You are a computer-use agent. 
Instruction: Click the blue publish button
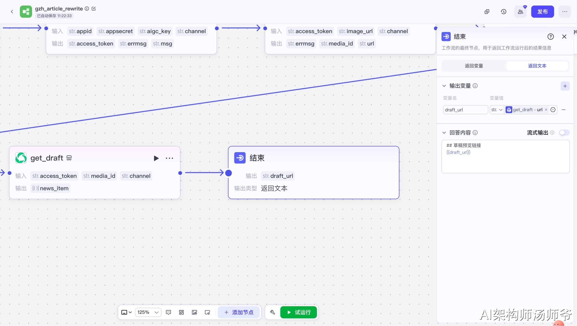coord(542,12)
